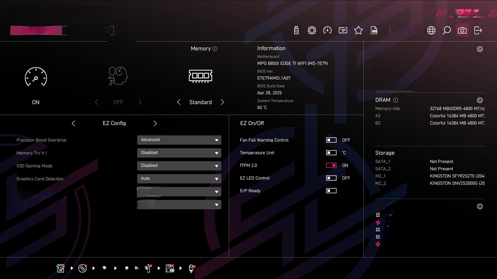
Task: Disable the fTPM 2.0 switch
Action: click(x=331, y=165)
